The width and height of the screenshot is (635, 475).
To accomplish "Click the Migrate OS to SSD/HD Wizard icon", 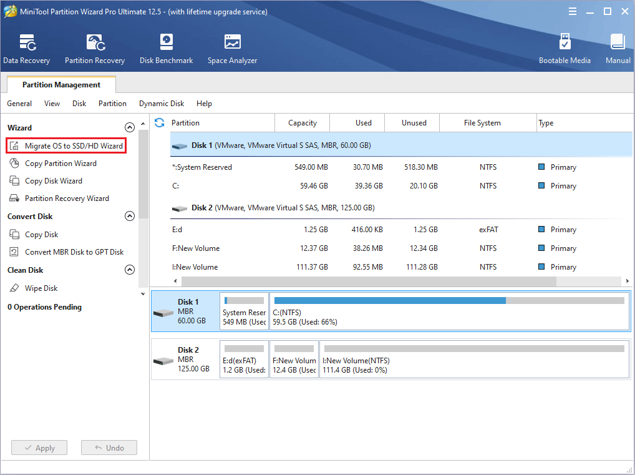I will [14, 146].
